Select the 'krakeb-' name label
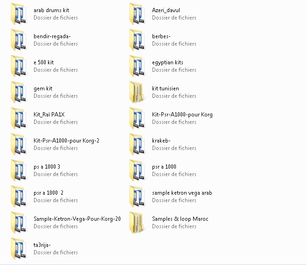Viewport: 306px width, 265px height. tap(161, 141)
